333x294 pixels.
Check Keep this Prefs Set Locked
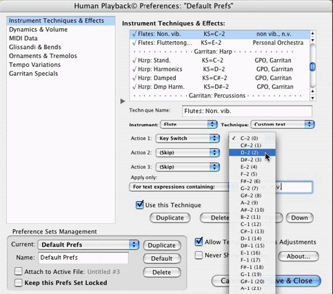(18, 282)
